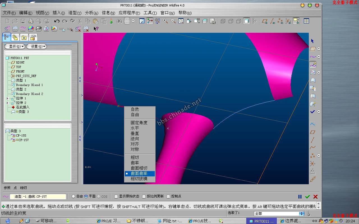Click the scissors Cut icon
359x224 pixels.
[80, 21]
